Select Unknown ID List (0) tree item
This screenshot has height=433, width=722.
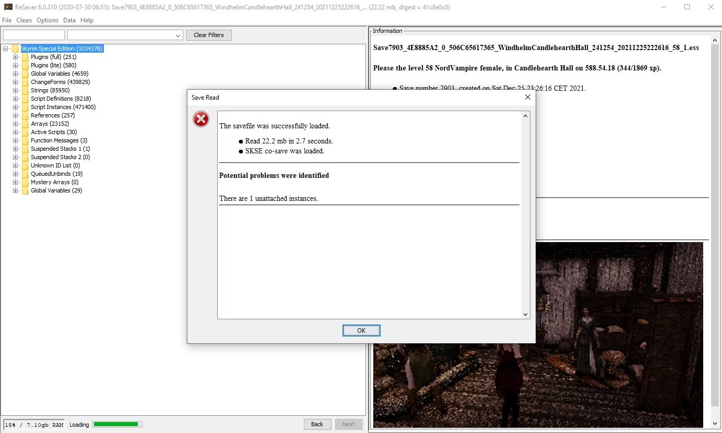[55, 165]
